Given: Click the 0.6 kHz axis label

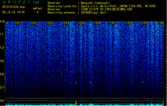Looking at the screenshot, I should (x=2, y=101).
